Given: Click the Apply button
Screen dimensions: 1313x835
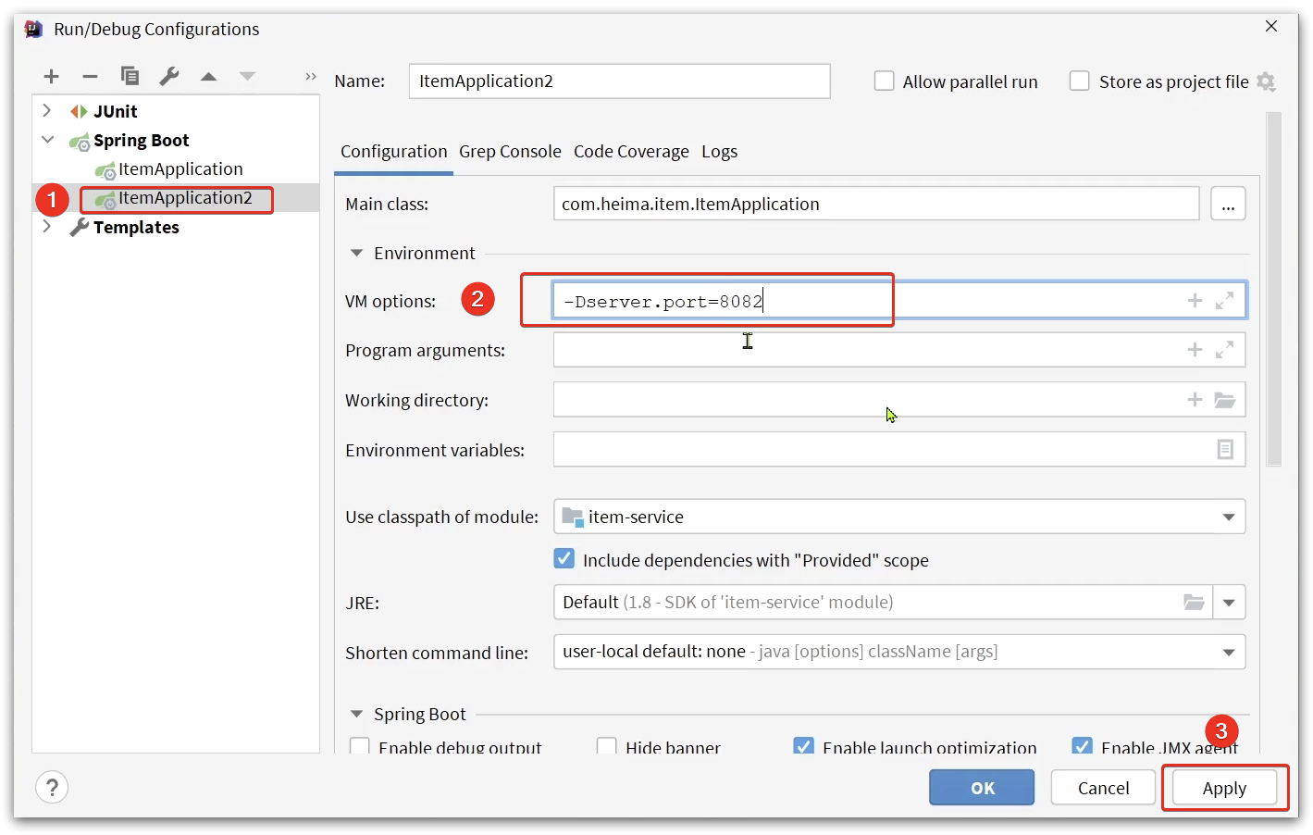Looking at the screenshot, I should [1224, 788].
